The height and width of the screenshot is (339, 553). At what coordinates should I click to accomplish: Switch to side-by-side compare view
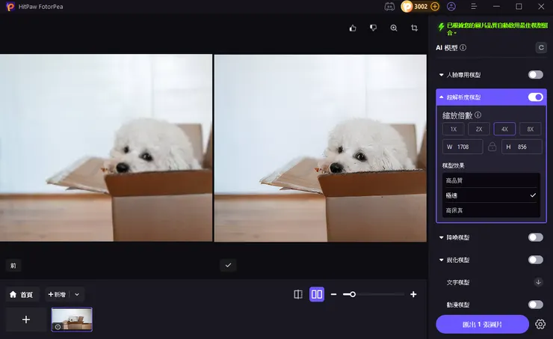point(317,294)
